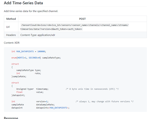Click the Unsigned hyper timestamp line
151x119 pixels.
click(x=32, y=89)
